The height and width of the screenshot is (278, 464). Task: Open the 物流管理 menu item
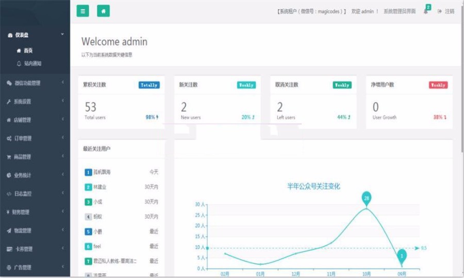[35, 231]
